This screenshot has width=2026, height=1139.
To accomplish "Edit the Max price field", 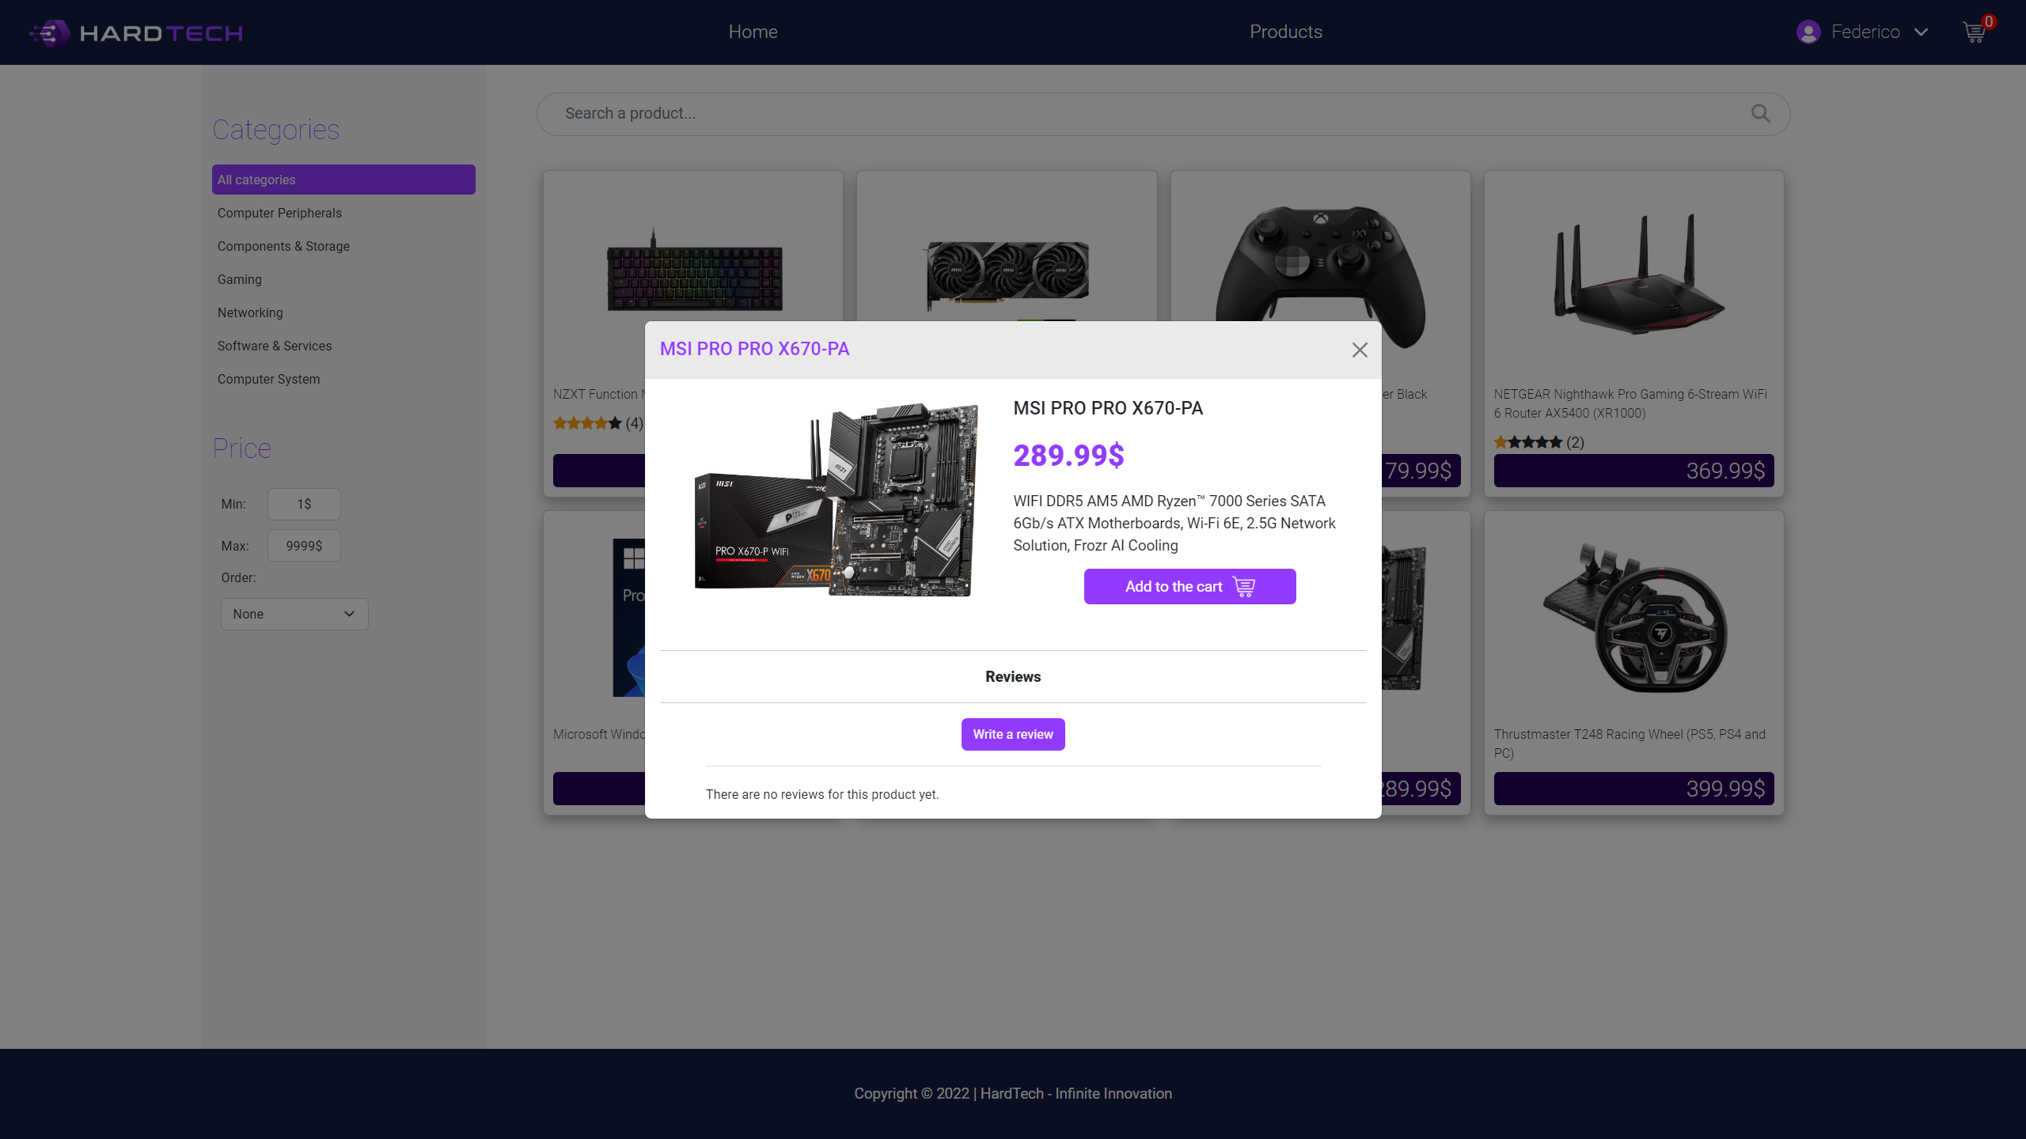I will coord(304,546).
